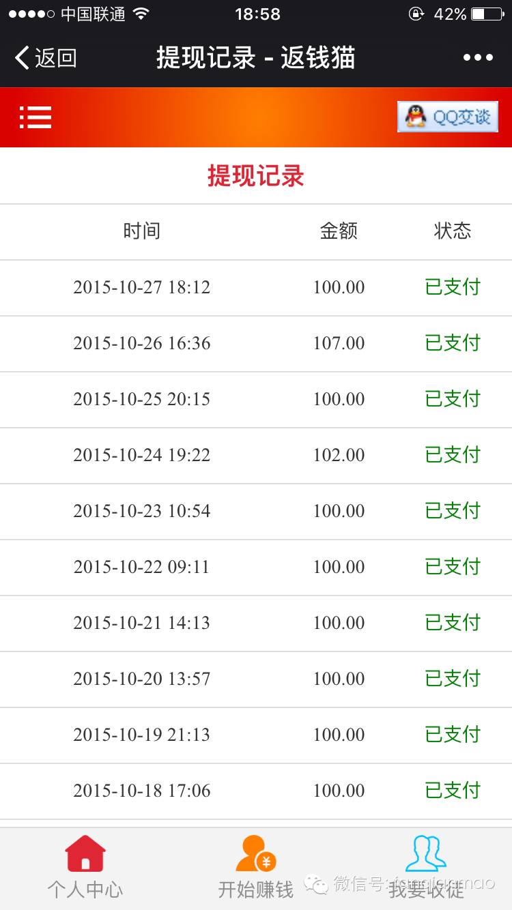Tap the 金额 column header
The image size is (512, 910).
[x=339, y=231]
